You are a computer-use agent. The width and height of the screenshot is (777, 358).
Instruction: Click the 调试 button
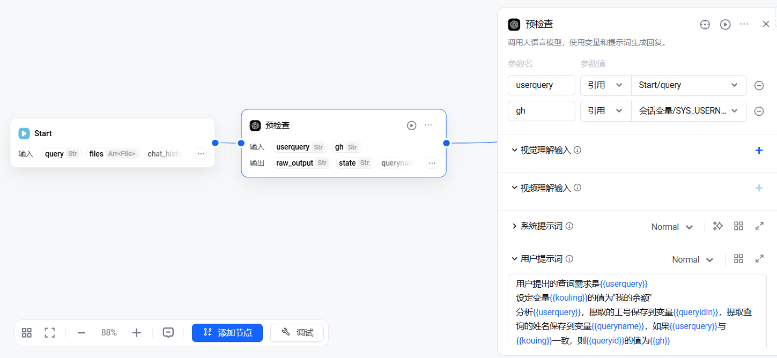297,333
